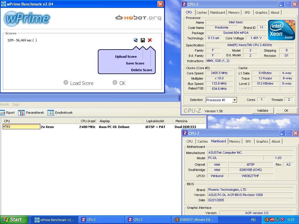Select the 4783 score cell in results
Viewport: 299px width, 224px height.
pos(21,127)
